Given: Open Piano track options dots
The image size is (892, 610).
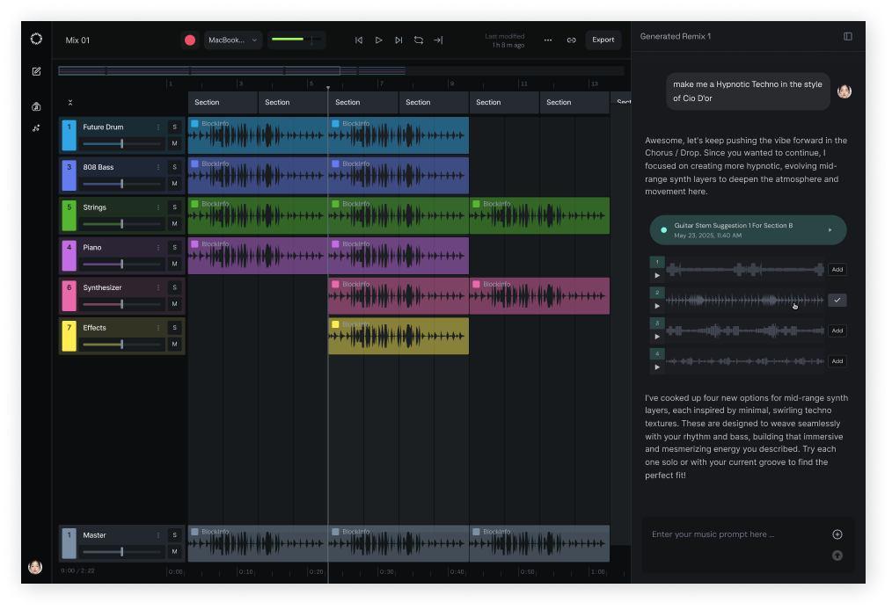Looking at the screenshot, I should point(158,248).
